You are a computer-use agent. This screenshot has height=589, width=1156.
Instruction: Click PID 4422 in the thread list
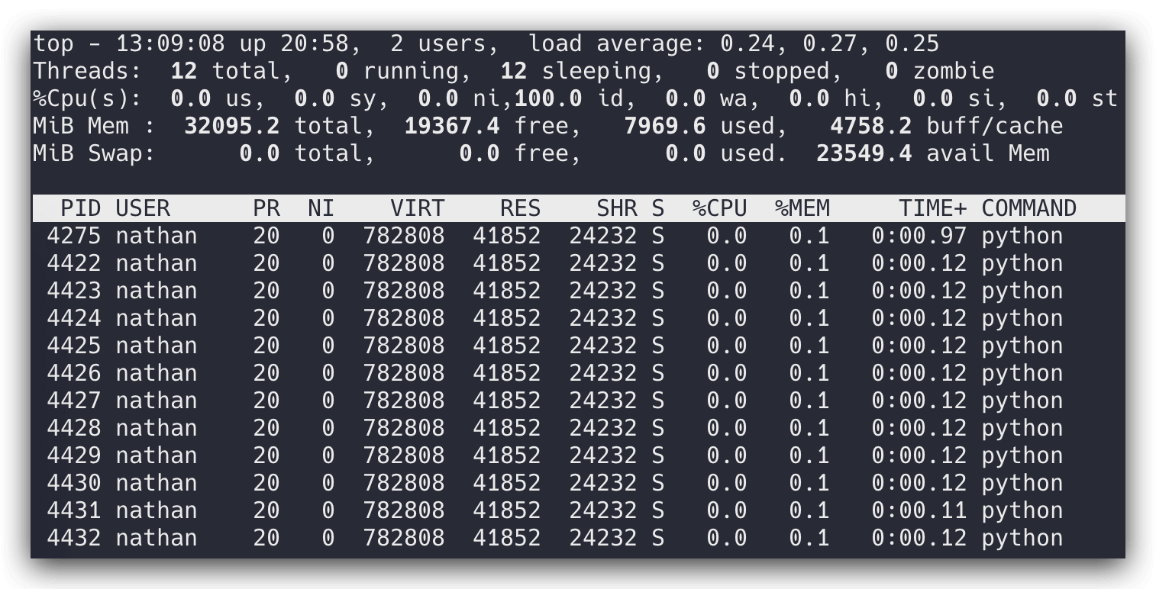tap(73, 263)
